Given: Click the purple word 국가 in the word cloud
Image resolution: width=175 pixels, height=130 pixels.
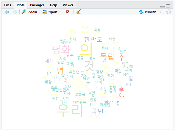Looking at the screenshot, I should pos(109,102).
